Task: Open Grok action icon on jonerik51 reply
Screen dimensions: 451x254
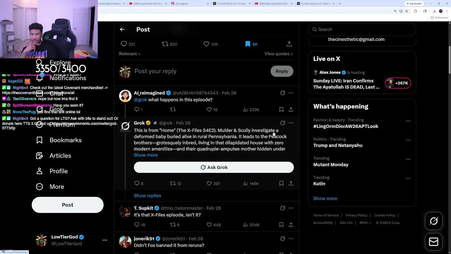Action: 283,239
